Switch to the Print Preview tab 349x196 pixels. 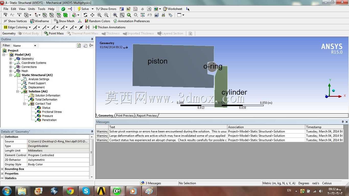(x=125, y=116)
